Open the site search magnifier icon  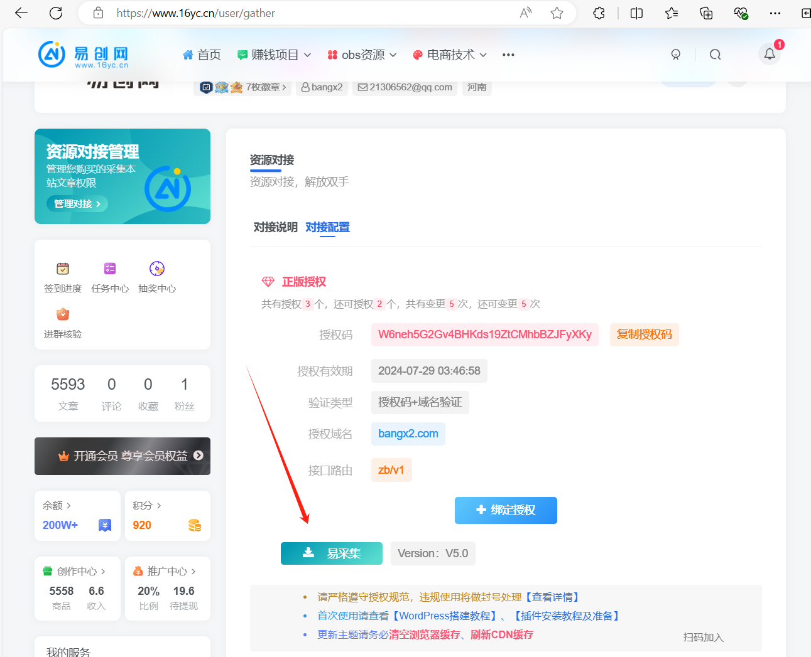point(715,55)
